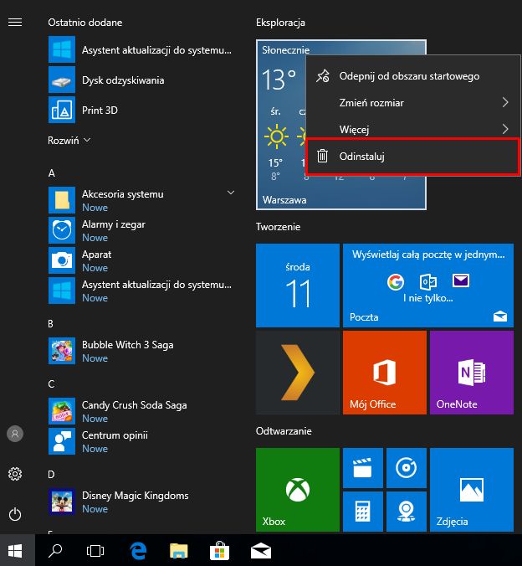This screenshot has height=566, width=522.
Task: Open the hamburger menu at top left
Action: coord(15,23)
